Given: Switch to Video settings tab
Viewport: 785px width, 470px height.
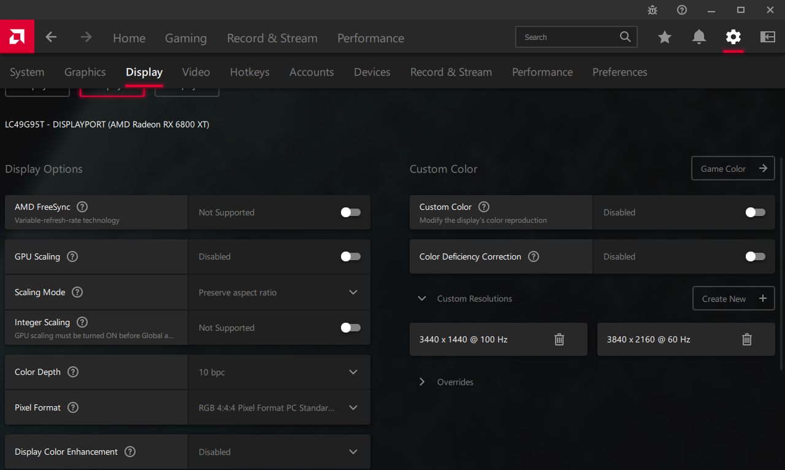Looking at the screenshot, I should tap(196, 72).
